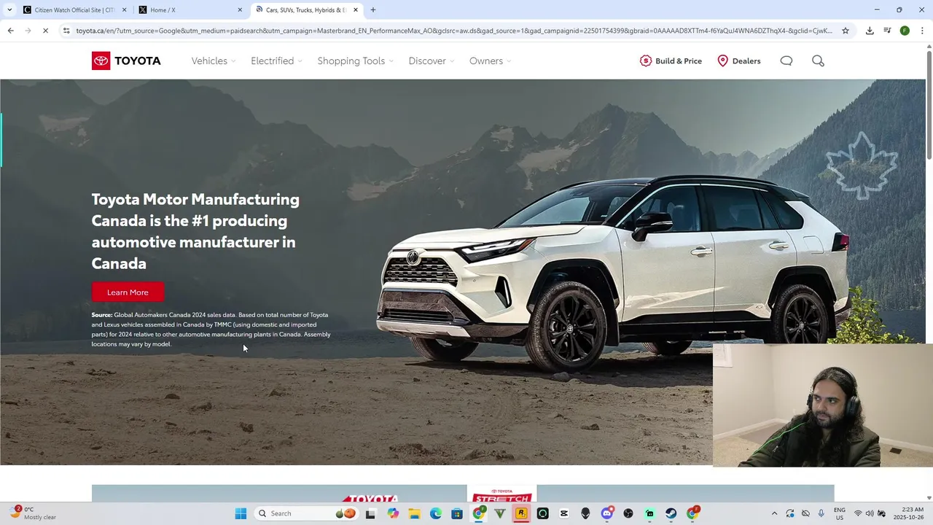Expand the Electrified menu
933x525 pixels.
[276, 61]
